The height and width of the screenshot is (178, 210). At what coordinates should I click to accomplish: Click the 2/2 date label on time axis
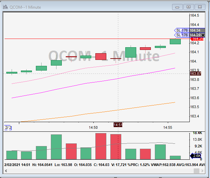click(8, 127)
